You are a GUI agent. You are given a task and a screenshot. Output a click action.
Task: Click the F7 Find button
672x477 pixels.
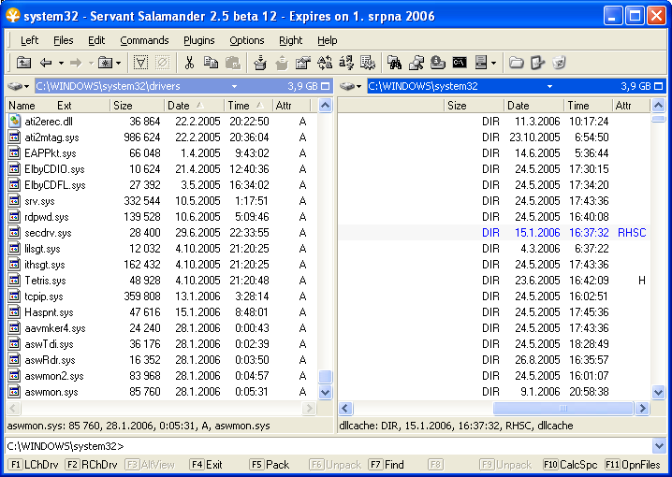point(387,465)
